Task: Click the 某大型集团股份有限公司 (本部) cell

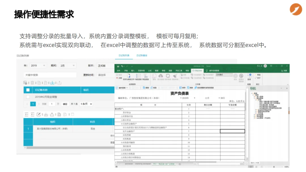Action: (x=52, y=129)
